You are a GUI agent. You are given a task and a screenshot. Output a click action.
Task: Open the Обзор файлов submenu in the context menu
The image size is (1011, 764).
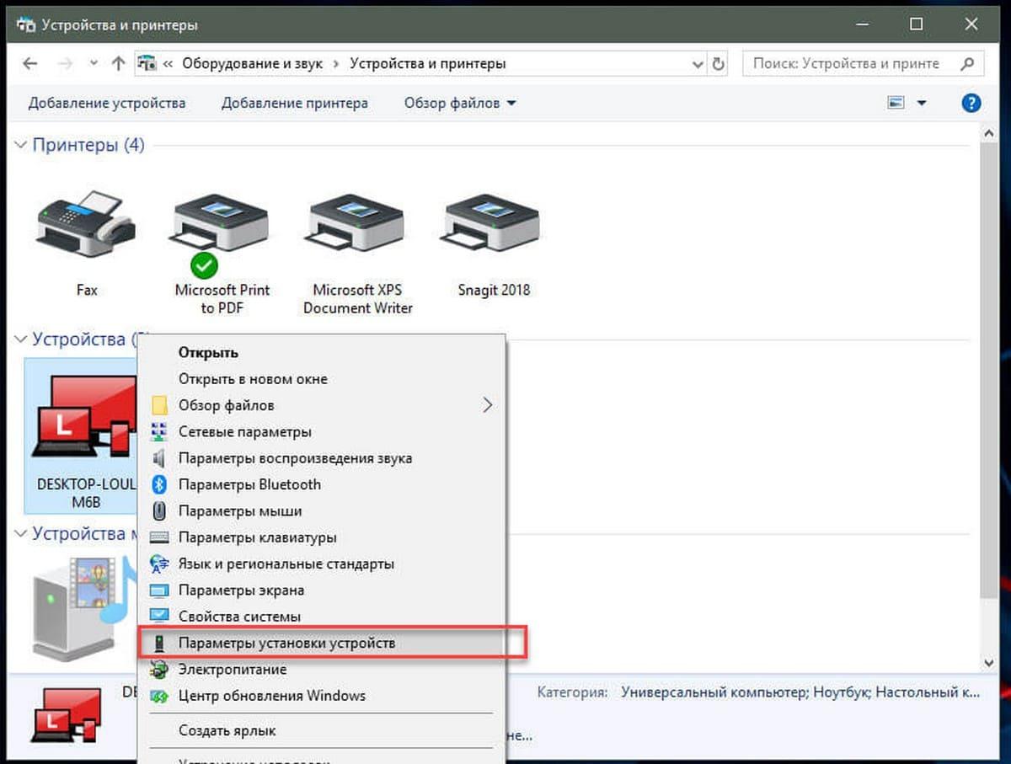(321, 405)
